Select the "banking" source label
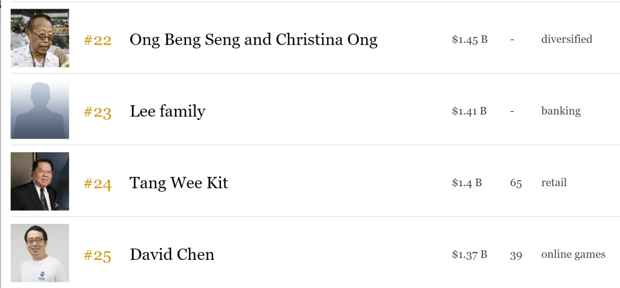The image size is (620, 288). pyautogui.click(x=561, y=111)
